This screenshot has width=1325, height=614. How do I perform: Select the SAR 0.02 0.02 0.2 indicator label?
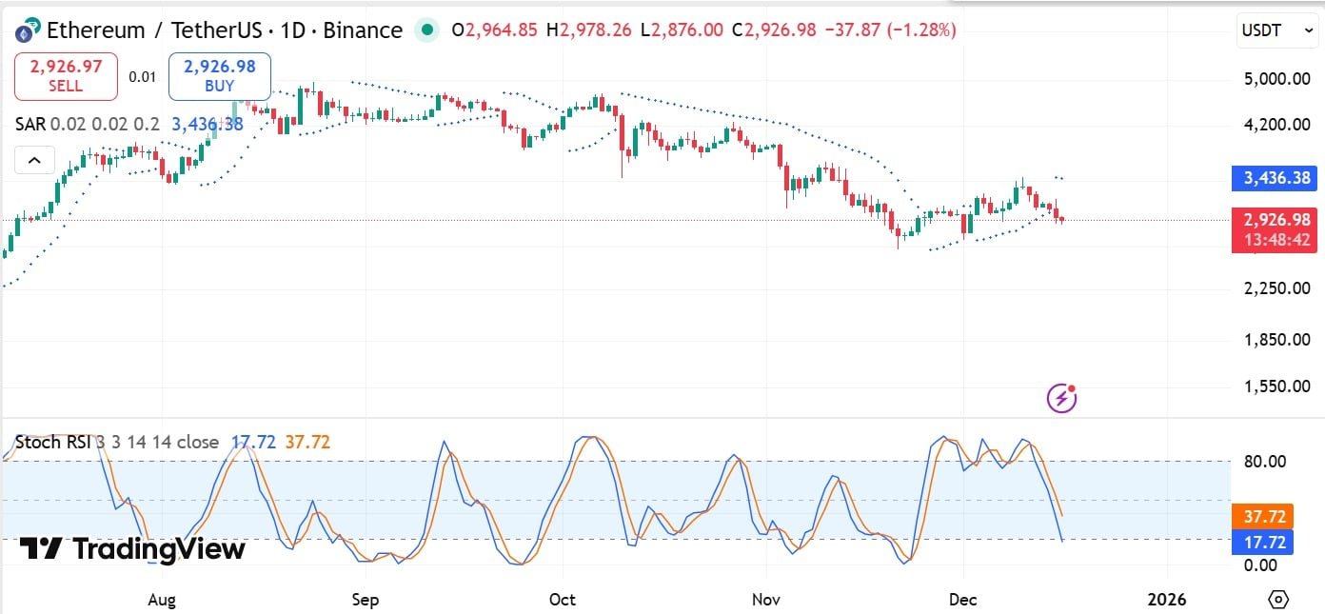(88, 125)
